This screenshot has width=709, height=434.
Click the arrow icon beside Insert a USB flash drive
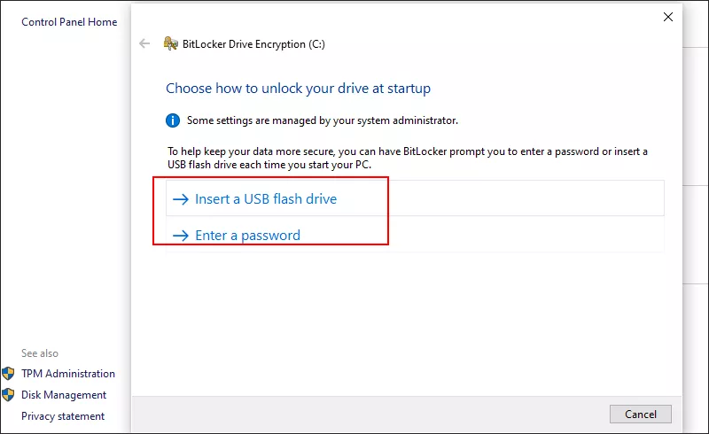point(181,199)
